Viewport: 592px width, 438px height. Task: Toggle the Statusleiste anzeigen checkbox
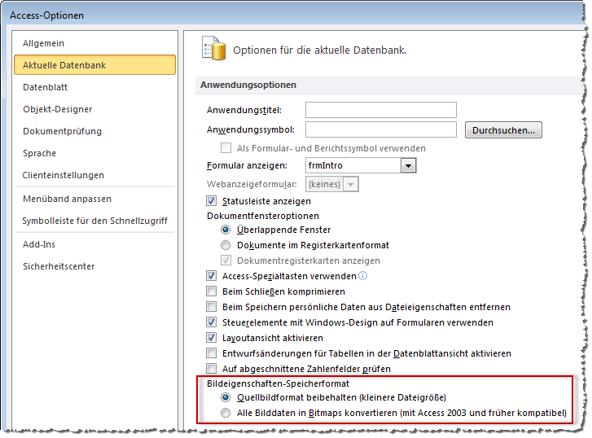click(x=212, y=201)
